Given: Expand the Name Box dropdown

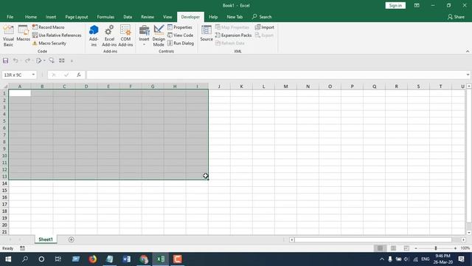Looking at the screenshot, I should pyautogui.click(x=33, y=75).
